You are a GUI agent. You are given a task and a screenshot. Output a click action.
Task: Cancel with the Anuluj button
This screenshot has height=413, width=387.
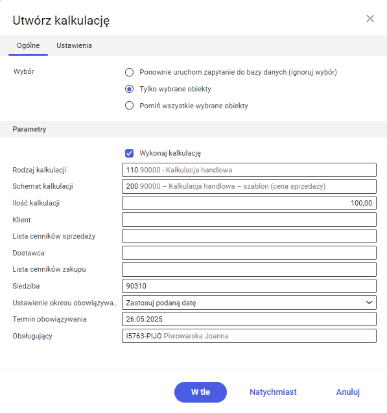347,392
